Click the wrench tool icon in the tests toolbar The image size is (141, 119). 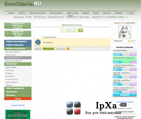pos(75,31)
